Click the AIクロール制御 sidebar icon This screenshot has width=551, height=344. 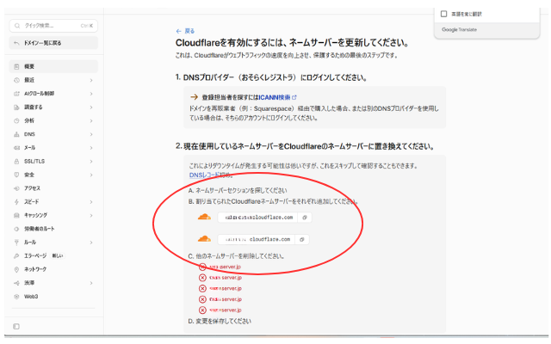[16, 94]
